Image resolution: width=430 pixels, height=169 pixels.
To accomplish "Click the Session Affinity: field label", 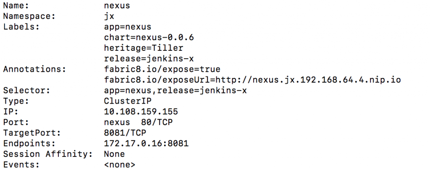I will point(48,154).
